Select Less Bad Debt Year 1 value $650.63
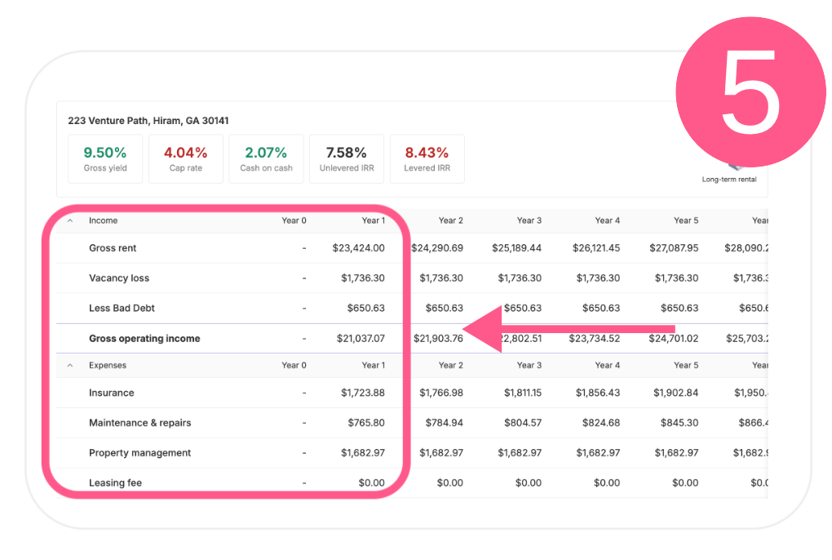832x560 pixels. [x=366, y=308]
